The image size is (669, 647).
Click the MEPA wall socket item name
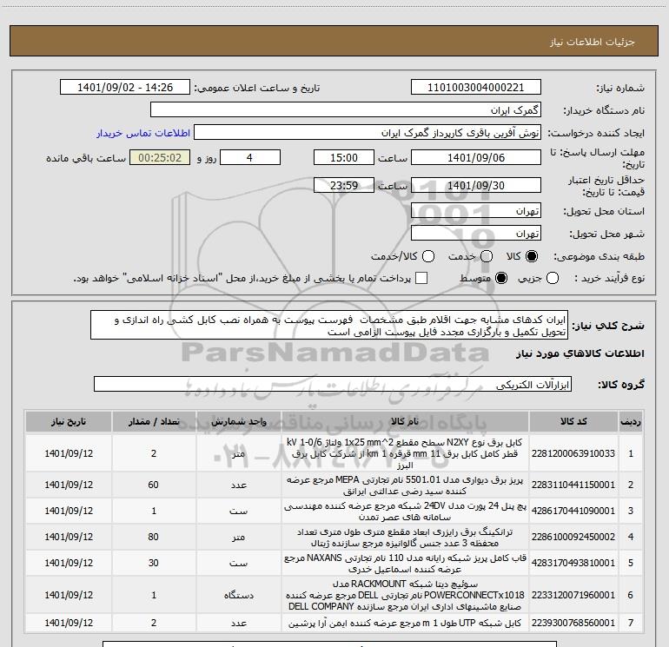(405, 485)
